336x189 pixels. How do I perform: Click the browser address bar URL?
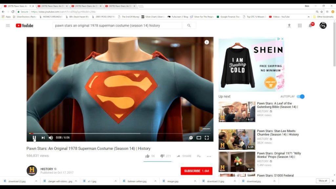(63, 12)
